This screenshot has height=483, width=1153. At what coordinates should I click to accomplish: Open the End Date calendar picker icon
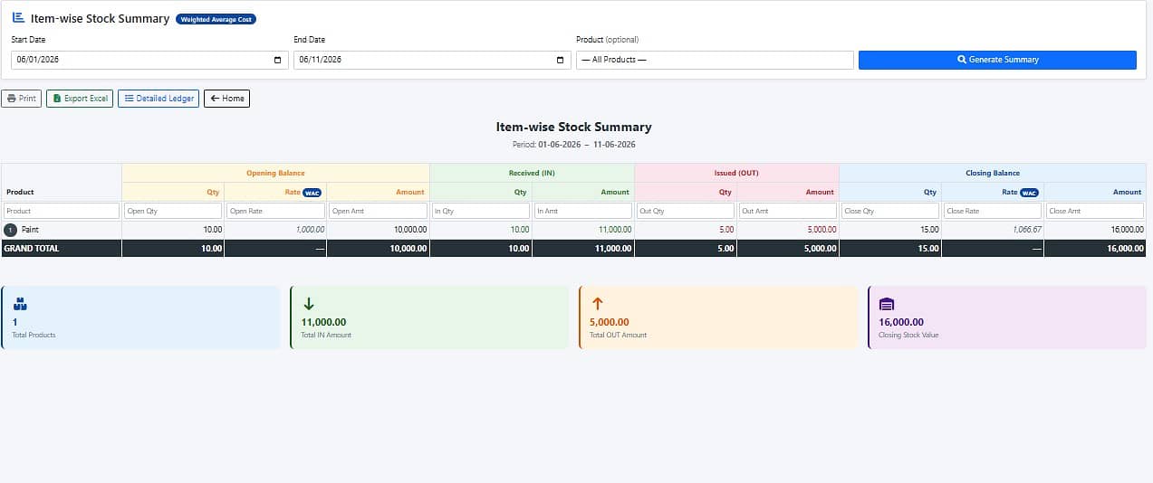(x=560, y=60)
